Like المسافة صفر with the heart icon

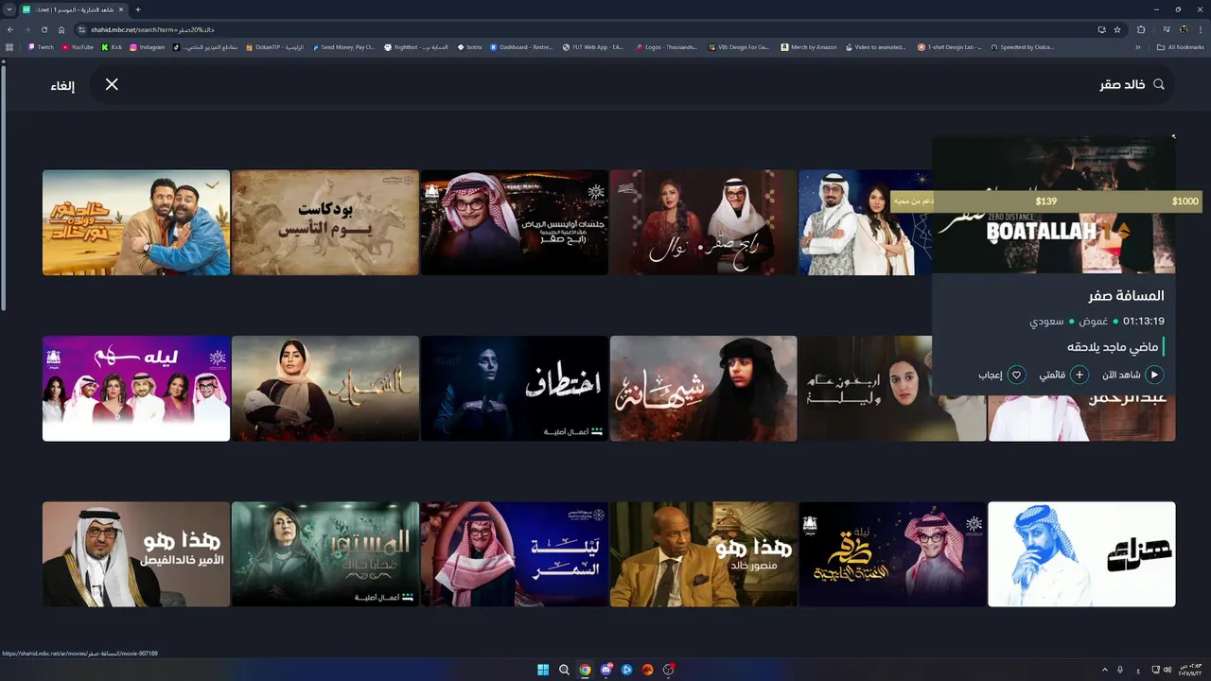pyautogui.click(x=1017, y=375)
